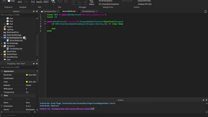Click the Filter workspace search field
The width and height of the screenshot is (208, 117).
19,15
